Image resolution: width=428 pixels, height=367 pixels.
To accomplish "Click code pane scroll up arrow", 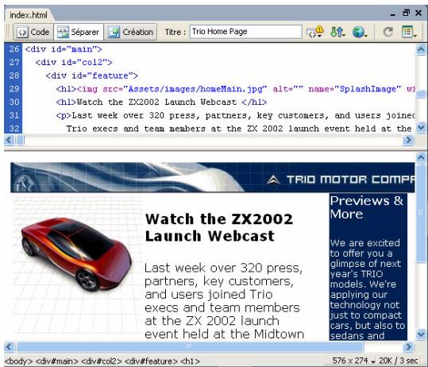I will (421, 49).
